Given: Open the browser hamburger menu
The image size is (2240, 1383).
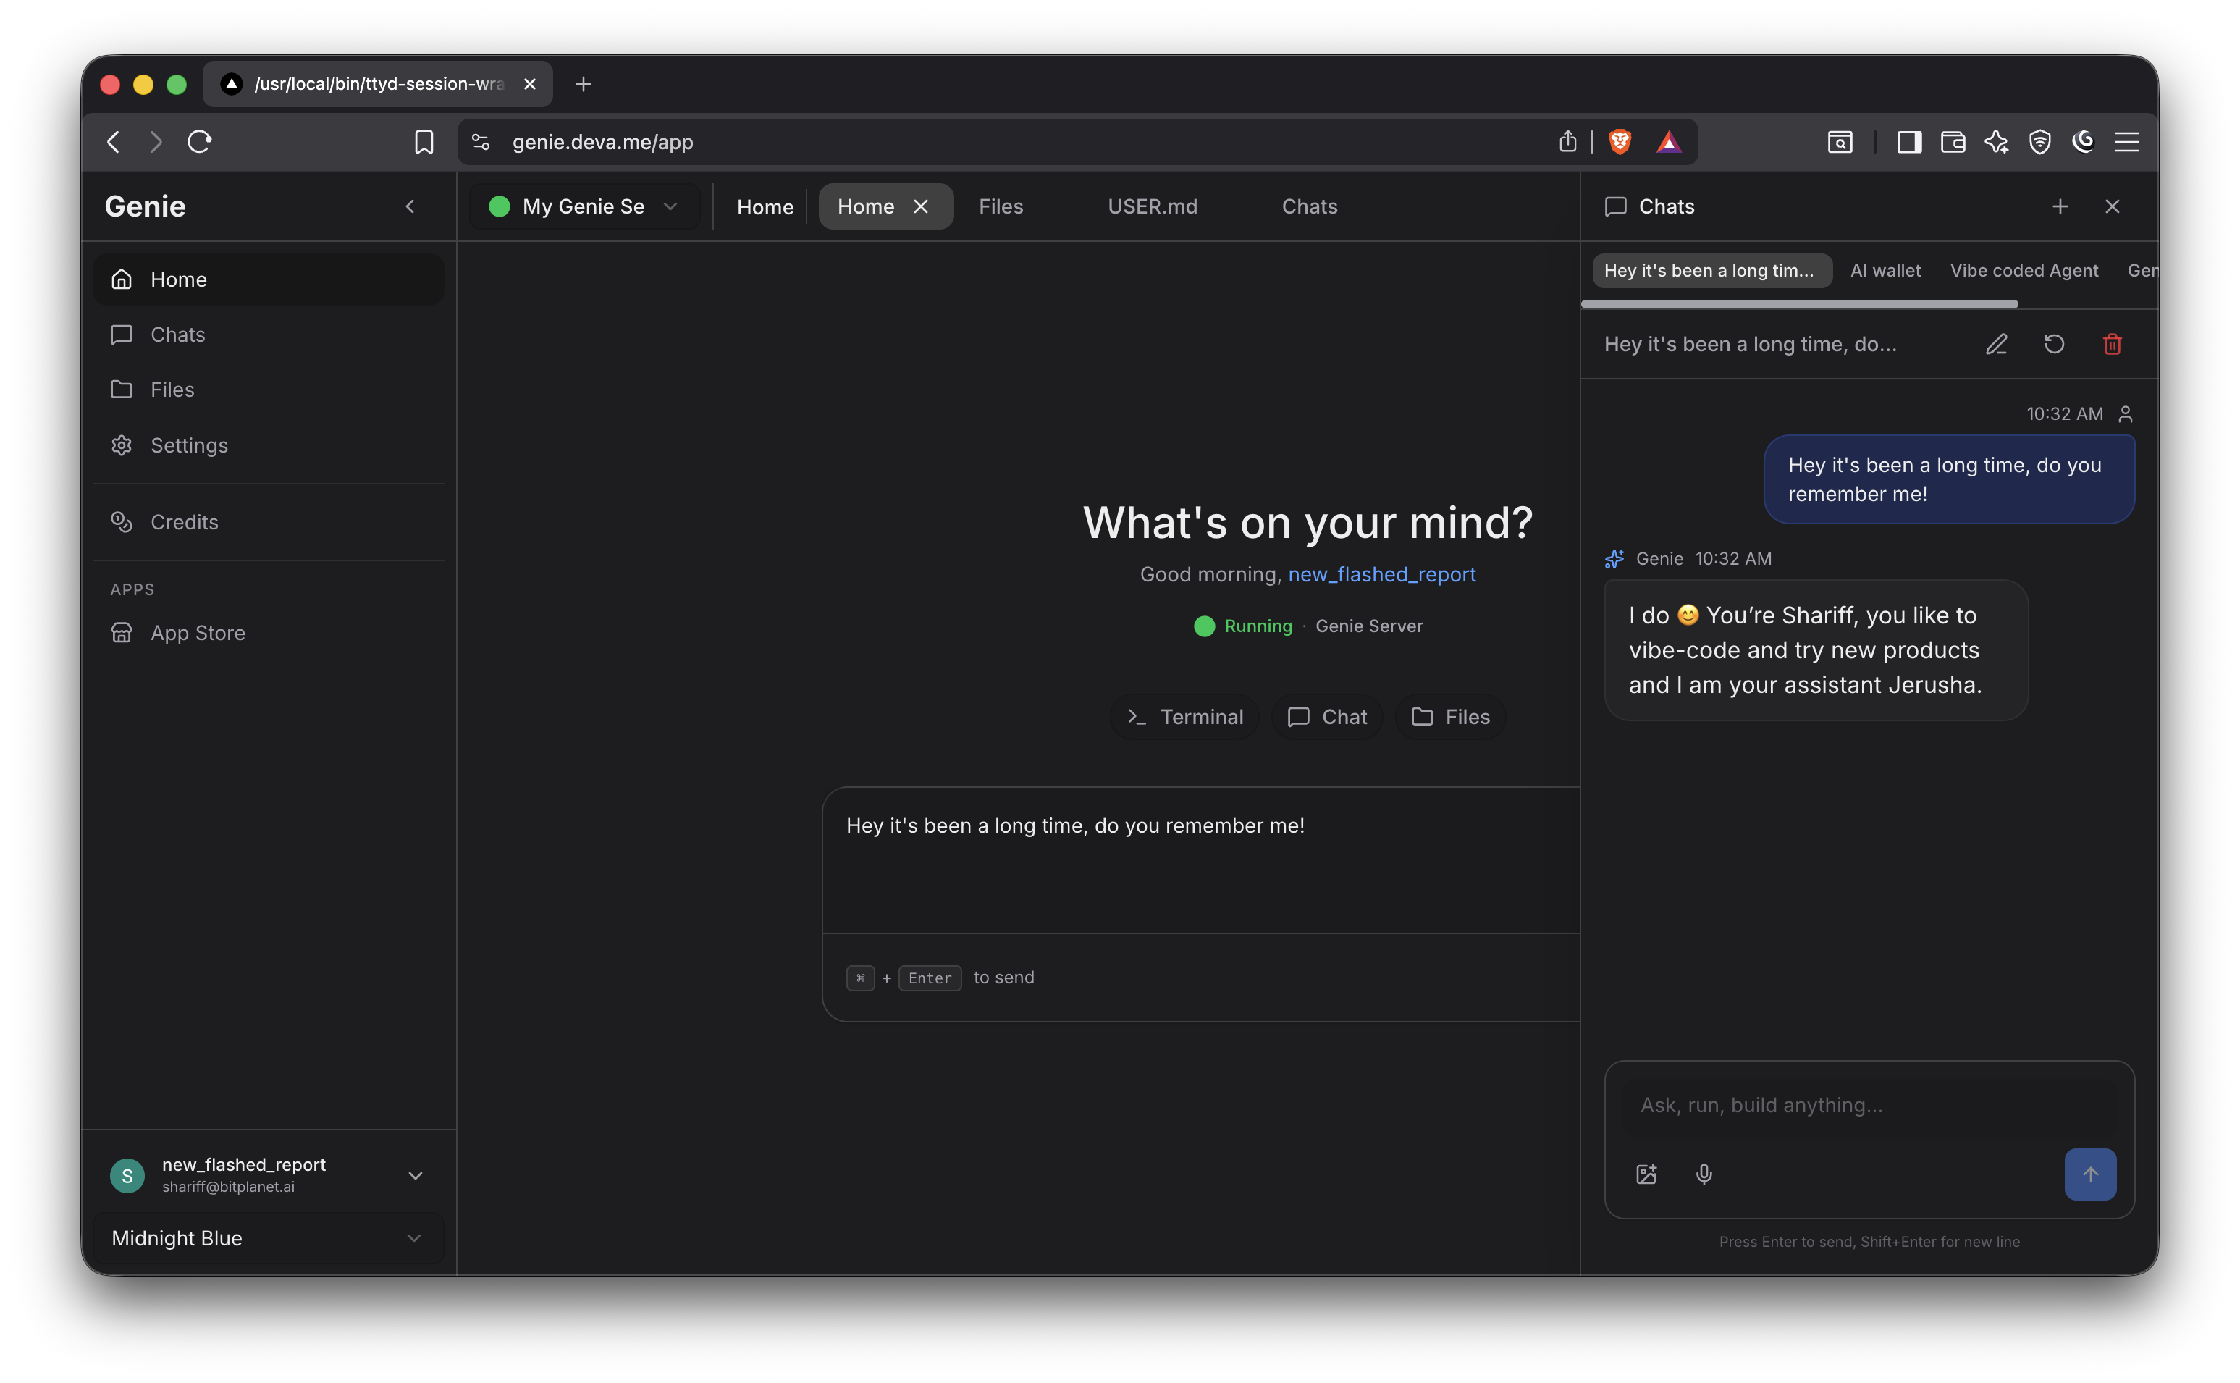Looking at the screenshot, I should 2126,142.
